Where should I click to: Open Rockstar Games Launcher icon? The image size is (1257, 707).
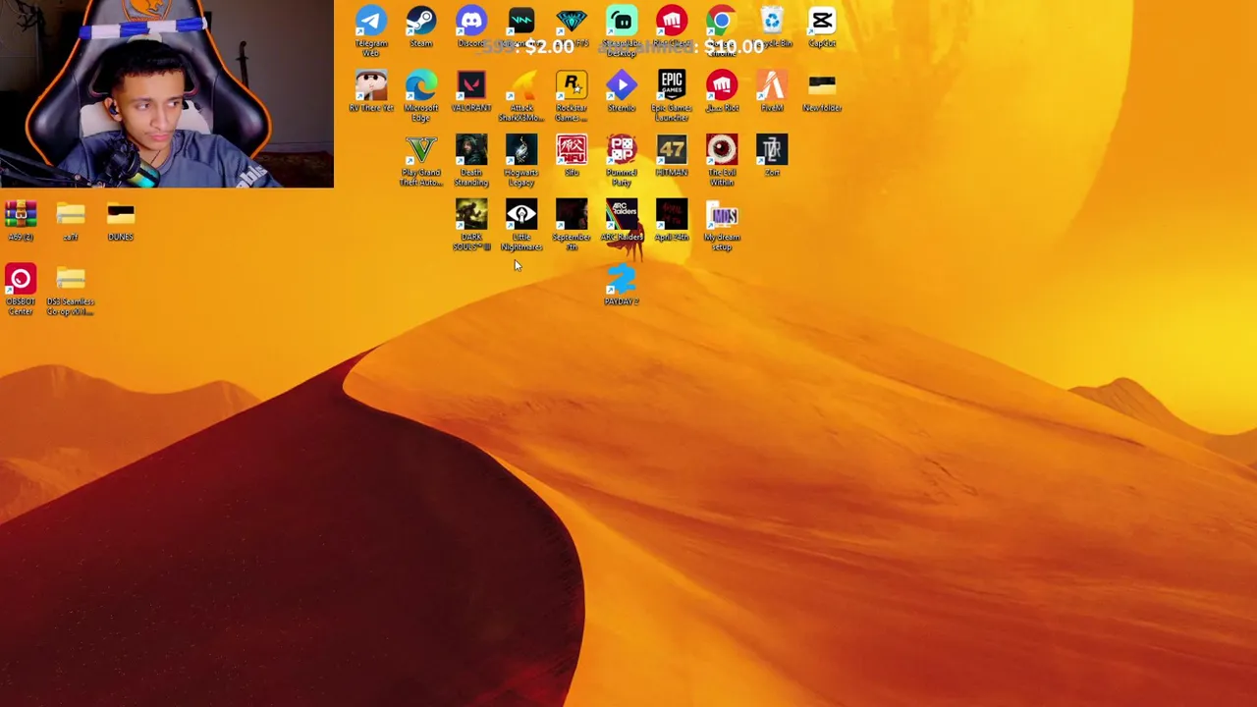pos(572,94)
